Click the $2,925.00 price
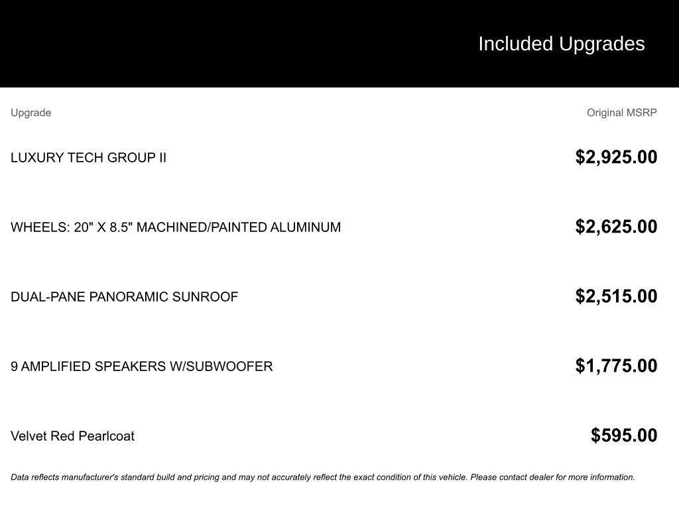This screenshot has width=679, height=509. point(616,157)
